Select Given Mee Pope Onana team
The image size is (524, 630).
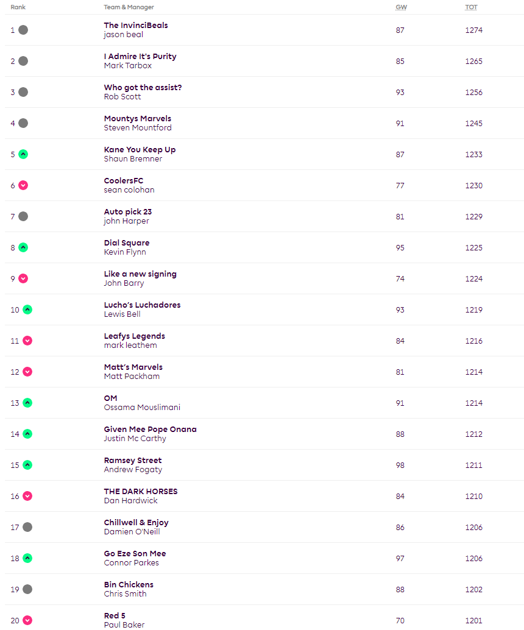(150, 430)
